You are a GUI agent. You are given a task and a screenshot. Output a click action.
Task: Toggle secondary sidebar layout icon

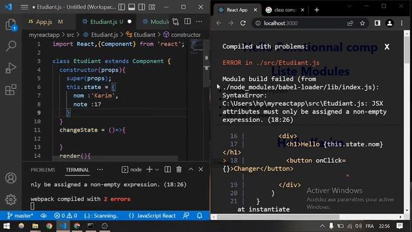pyautogui.click(x=142, y=7)
